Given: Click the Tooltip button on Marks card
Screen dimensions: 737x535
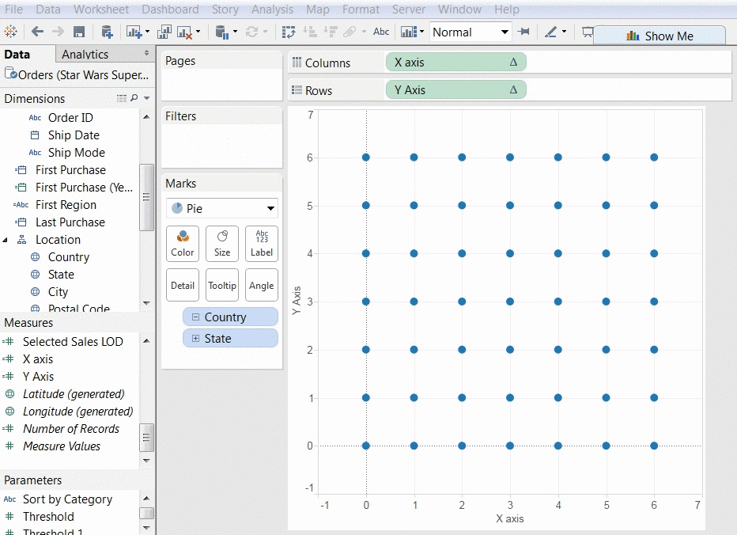Looking at the screenshot, I should pos(222,285).
